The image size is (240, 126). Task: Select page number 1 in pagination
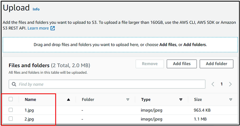click(222, 84)
